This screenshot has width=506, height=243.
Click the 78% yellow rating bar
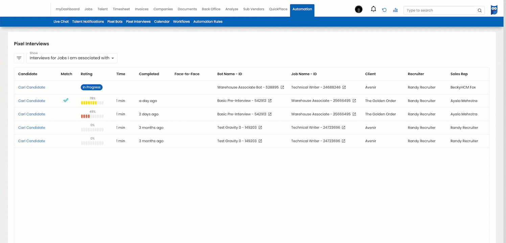click(92, 103)
